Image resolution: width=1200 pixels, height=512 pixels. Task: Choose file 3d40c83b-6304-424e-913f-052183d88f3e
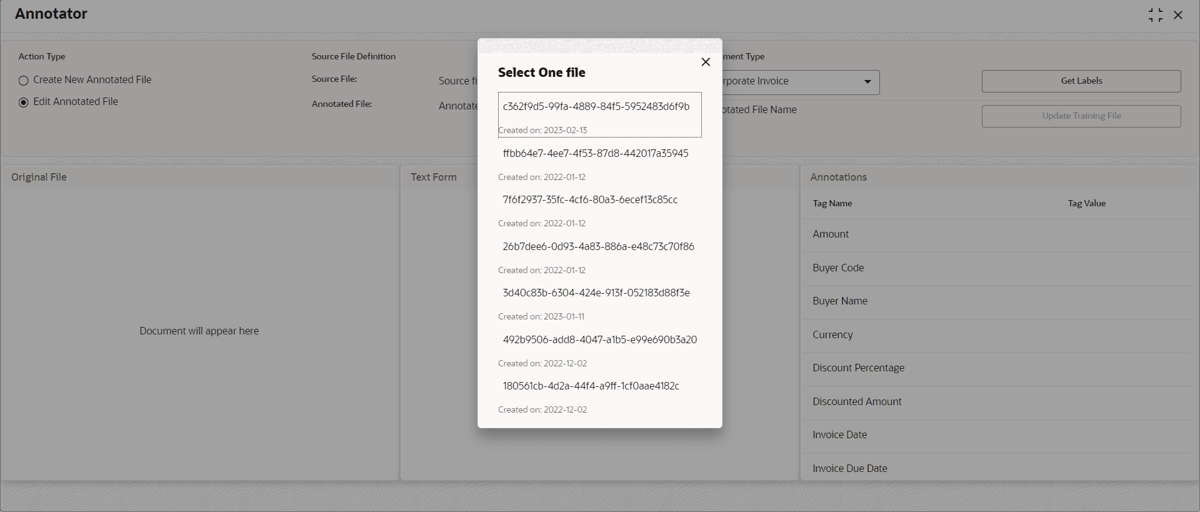pyautogui.click(x=600, y=301)
